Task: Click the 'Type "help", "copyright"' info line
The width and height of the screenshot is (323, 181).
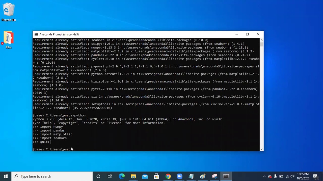Action: point(99,123)
